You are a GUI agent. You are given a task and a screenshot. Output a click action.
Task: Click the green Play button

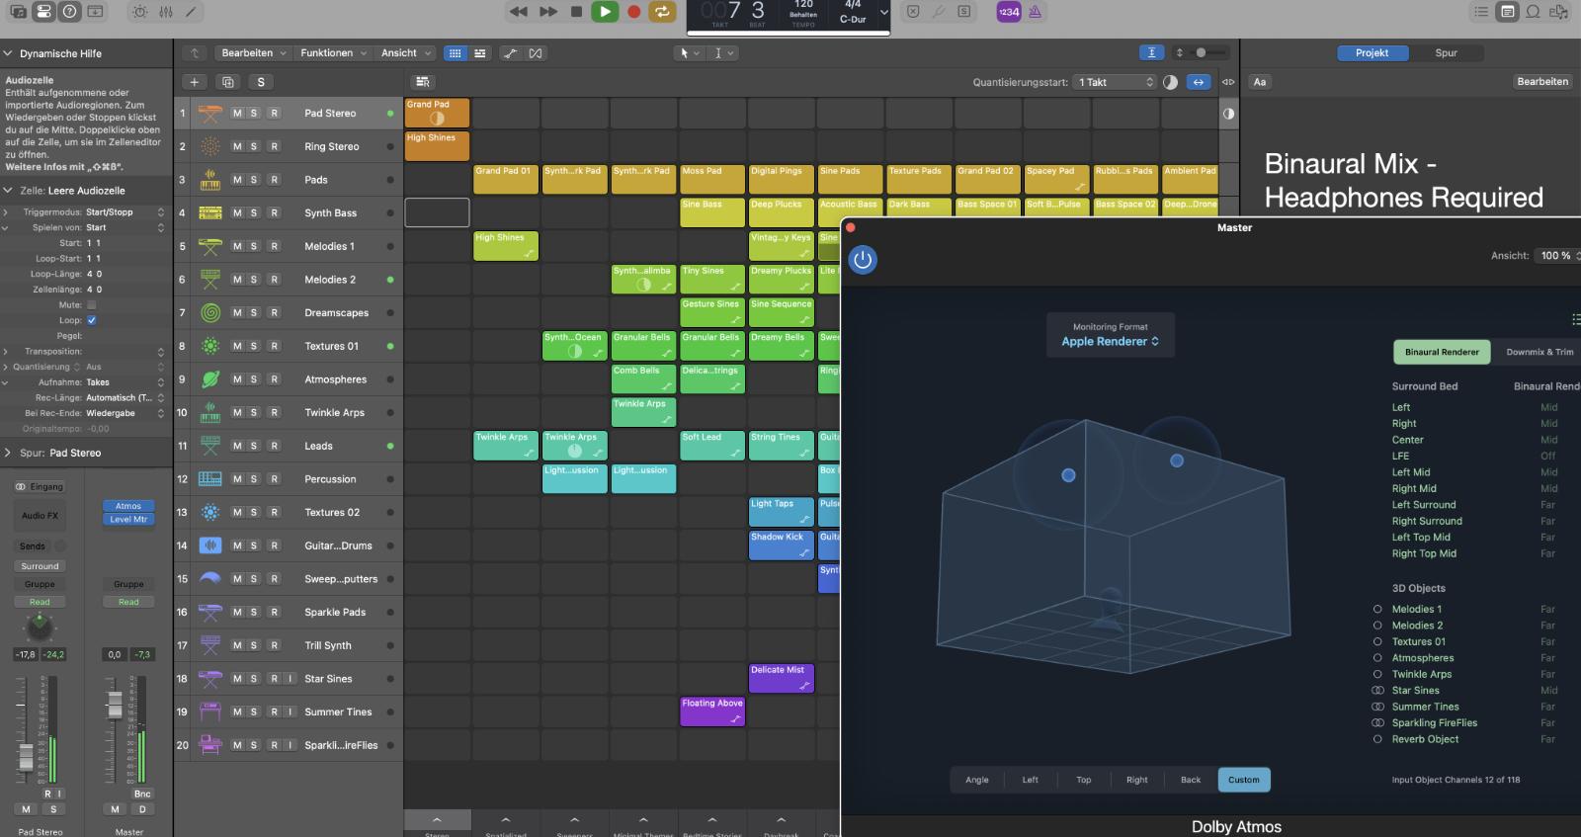coord(605,12)
